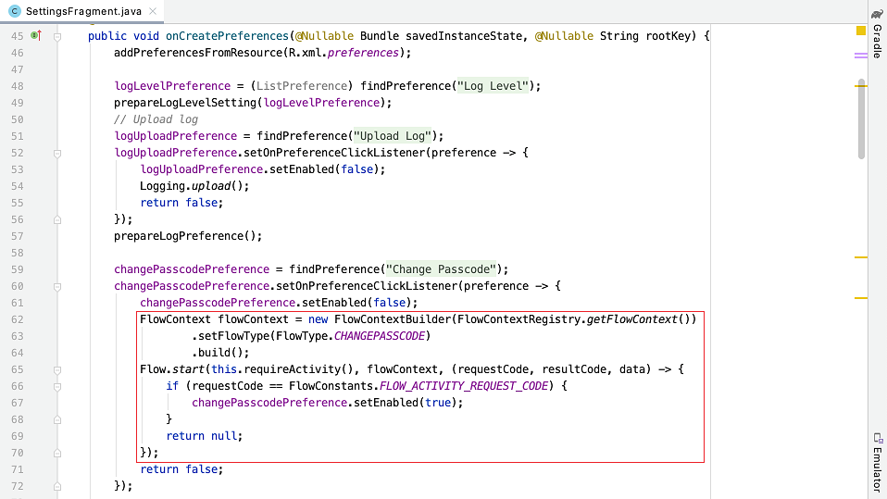Click the fold end marker at line 72
The height and width of the screenshot is (499, 887).
pos(57,487)
